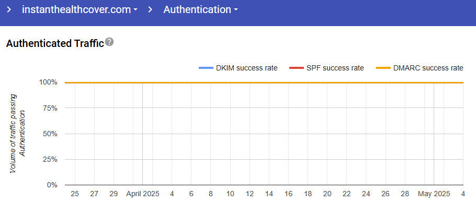Click the help icon beside Authenticated Traffic

(x=109, y=42)
